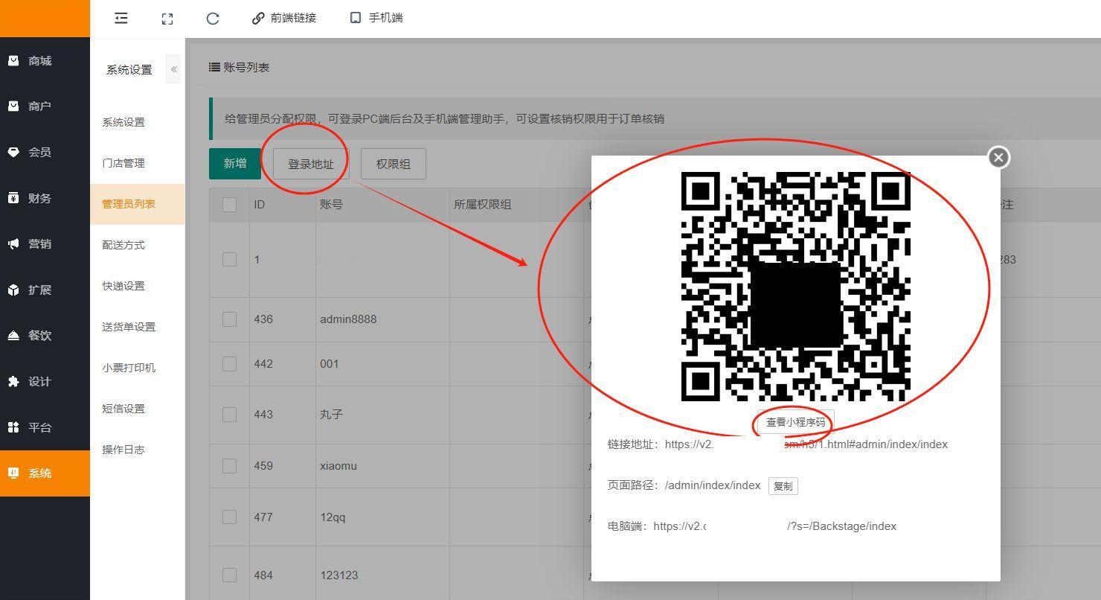The width and height of the screenshot is (1101, 600).
Task: Open the 手机端 mobile view
Action: pyautogui.click(x=376, y=18)
